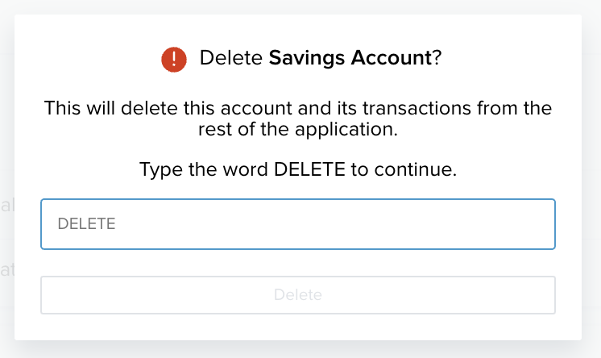This screenshot has width=601, height=358.
Task: Click the question mark ending the heading
Action: coord(437,59)
